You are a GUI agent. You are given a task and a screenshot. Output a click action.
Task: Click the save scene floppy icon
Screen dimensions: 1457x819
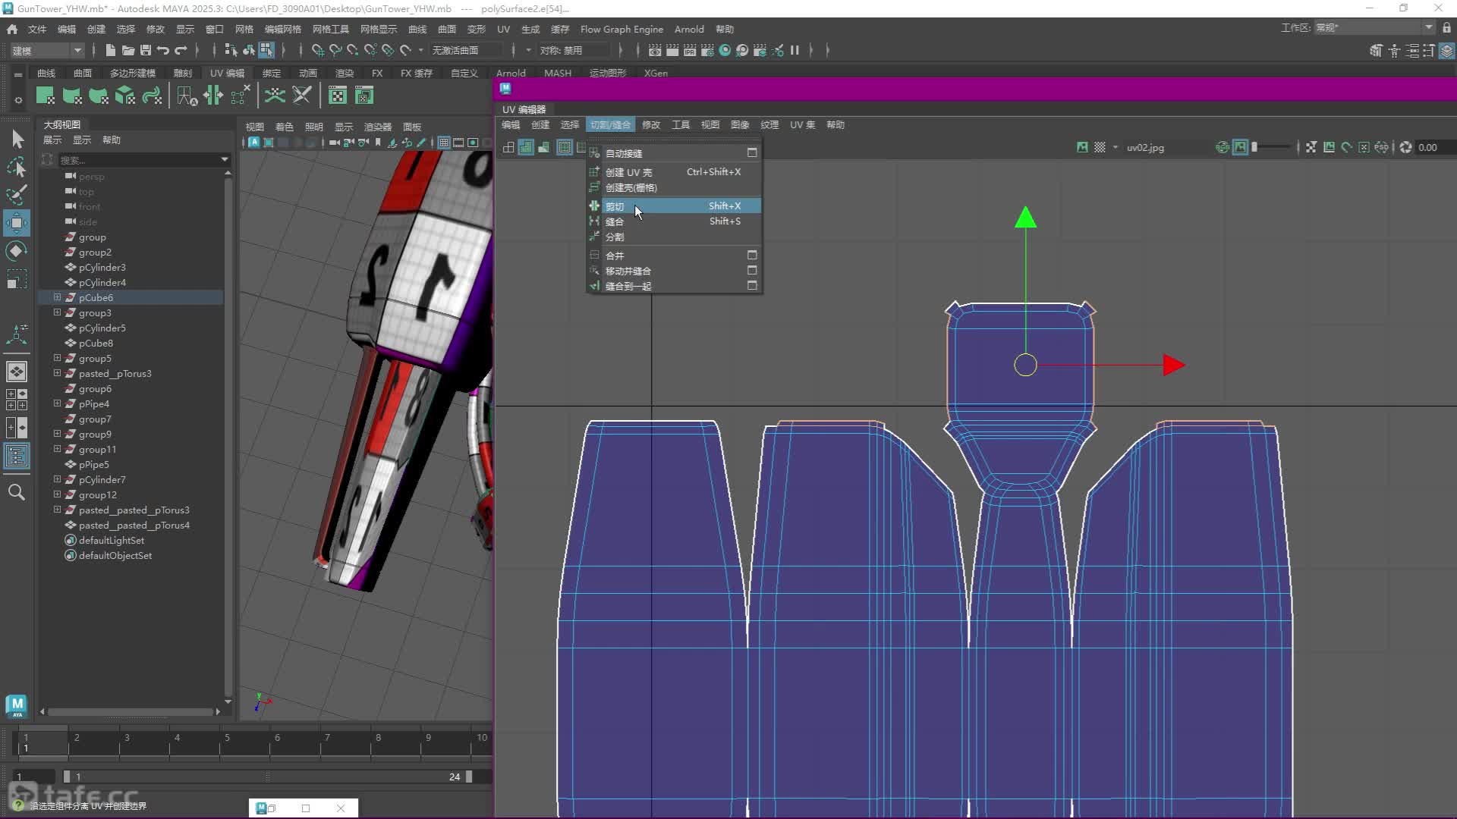pos(145,50)
